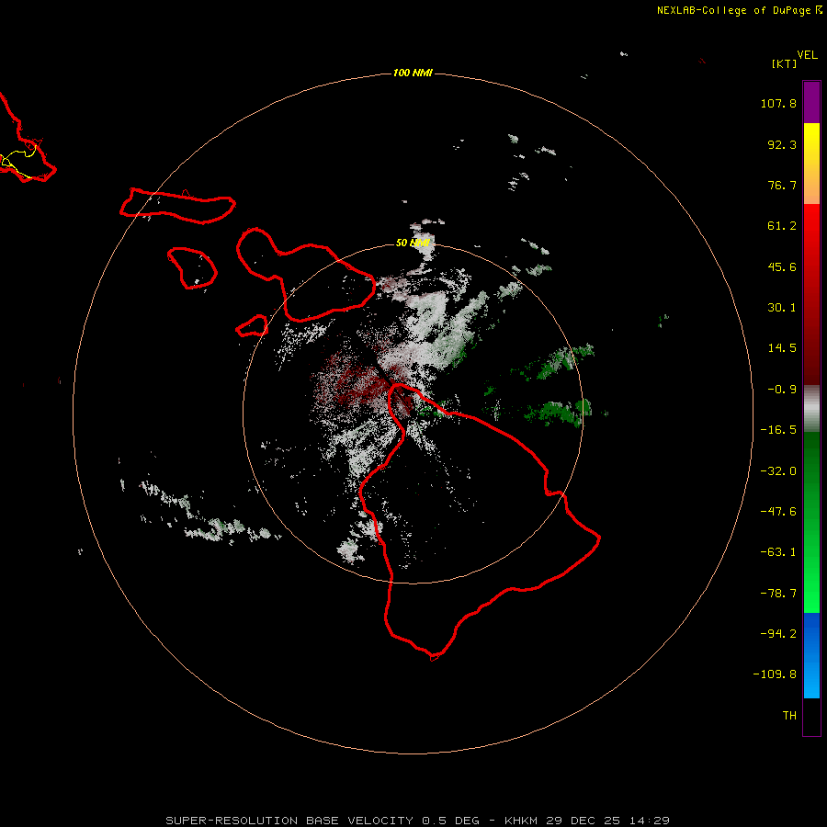Click the 50 NMI range ring label
This screenshot has width=827, height=827.
413,243
